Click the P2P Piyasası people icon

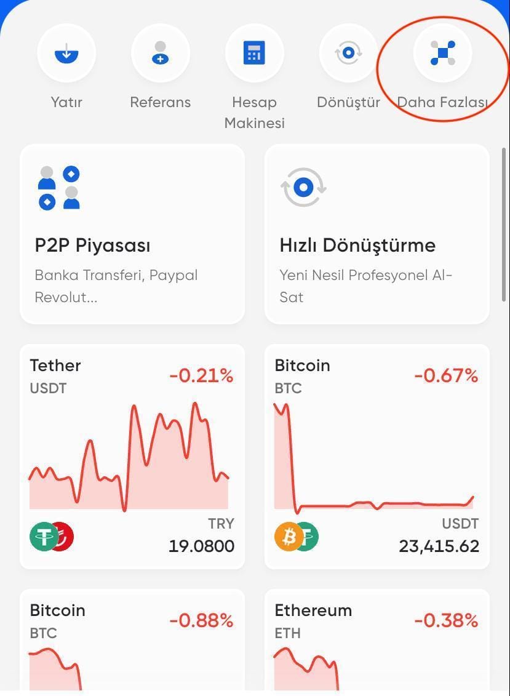click(59, 188)
